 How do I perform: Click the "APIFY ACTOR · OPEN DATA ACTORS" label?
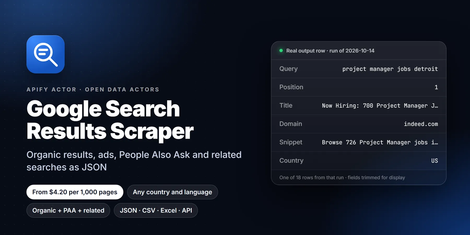[x=93, y=90]
